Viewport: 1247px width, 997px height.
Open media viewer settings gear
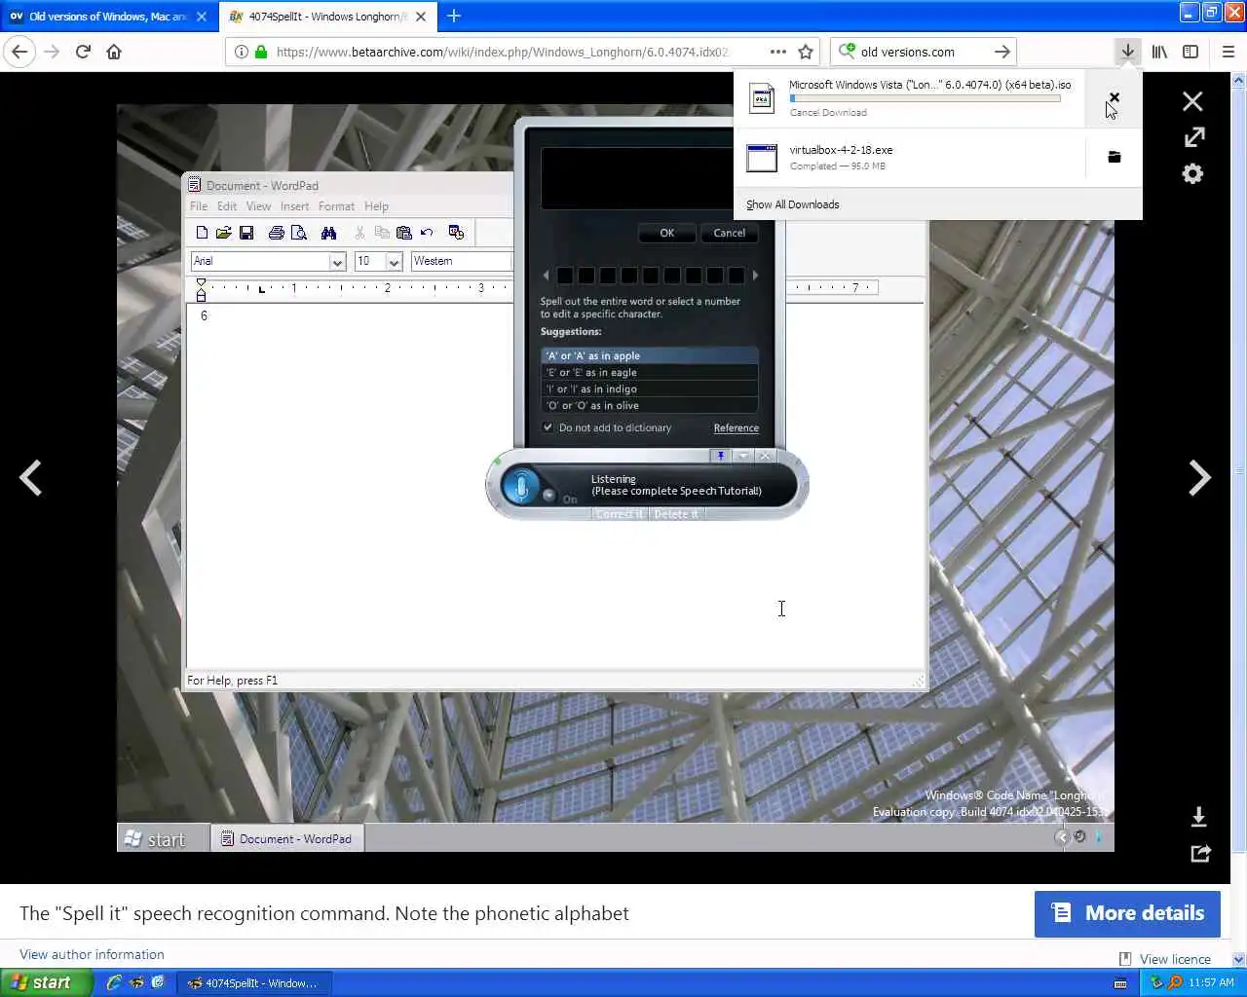(x=1192, y=173)
